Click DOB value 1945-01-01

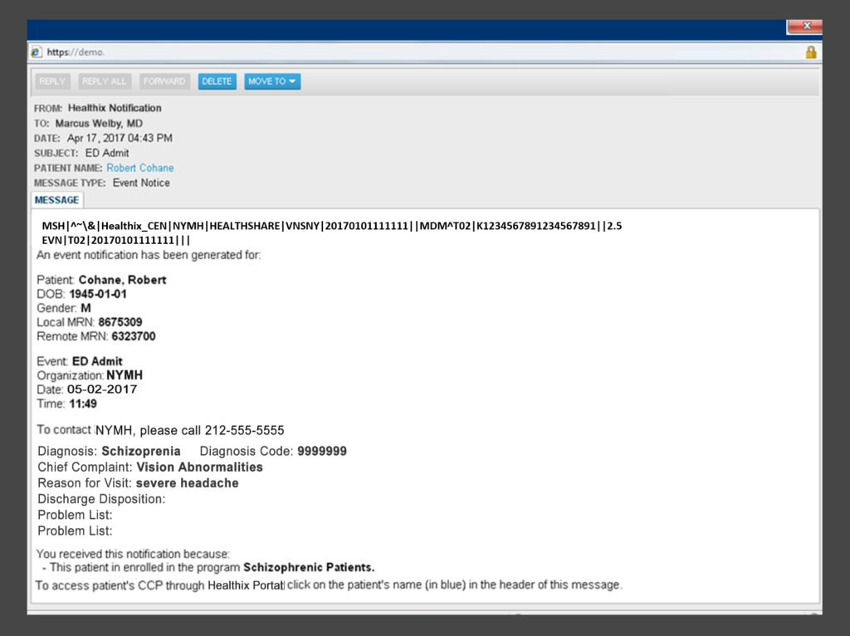pos(98,294)
